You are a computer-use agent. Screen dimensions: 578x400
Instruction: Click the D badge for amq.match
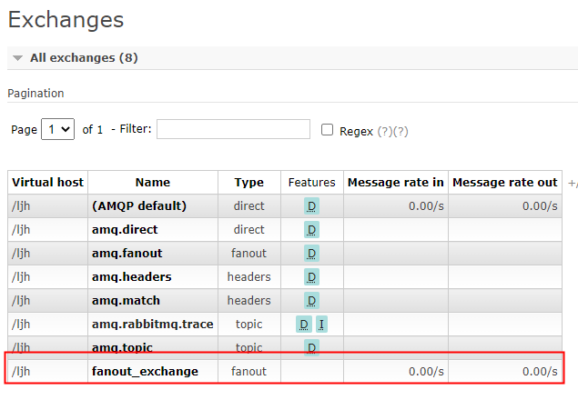[311, 301]
